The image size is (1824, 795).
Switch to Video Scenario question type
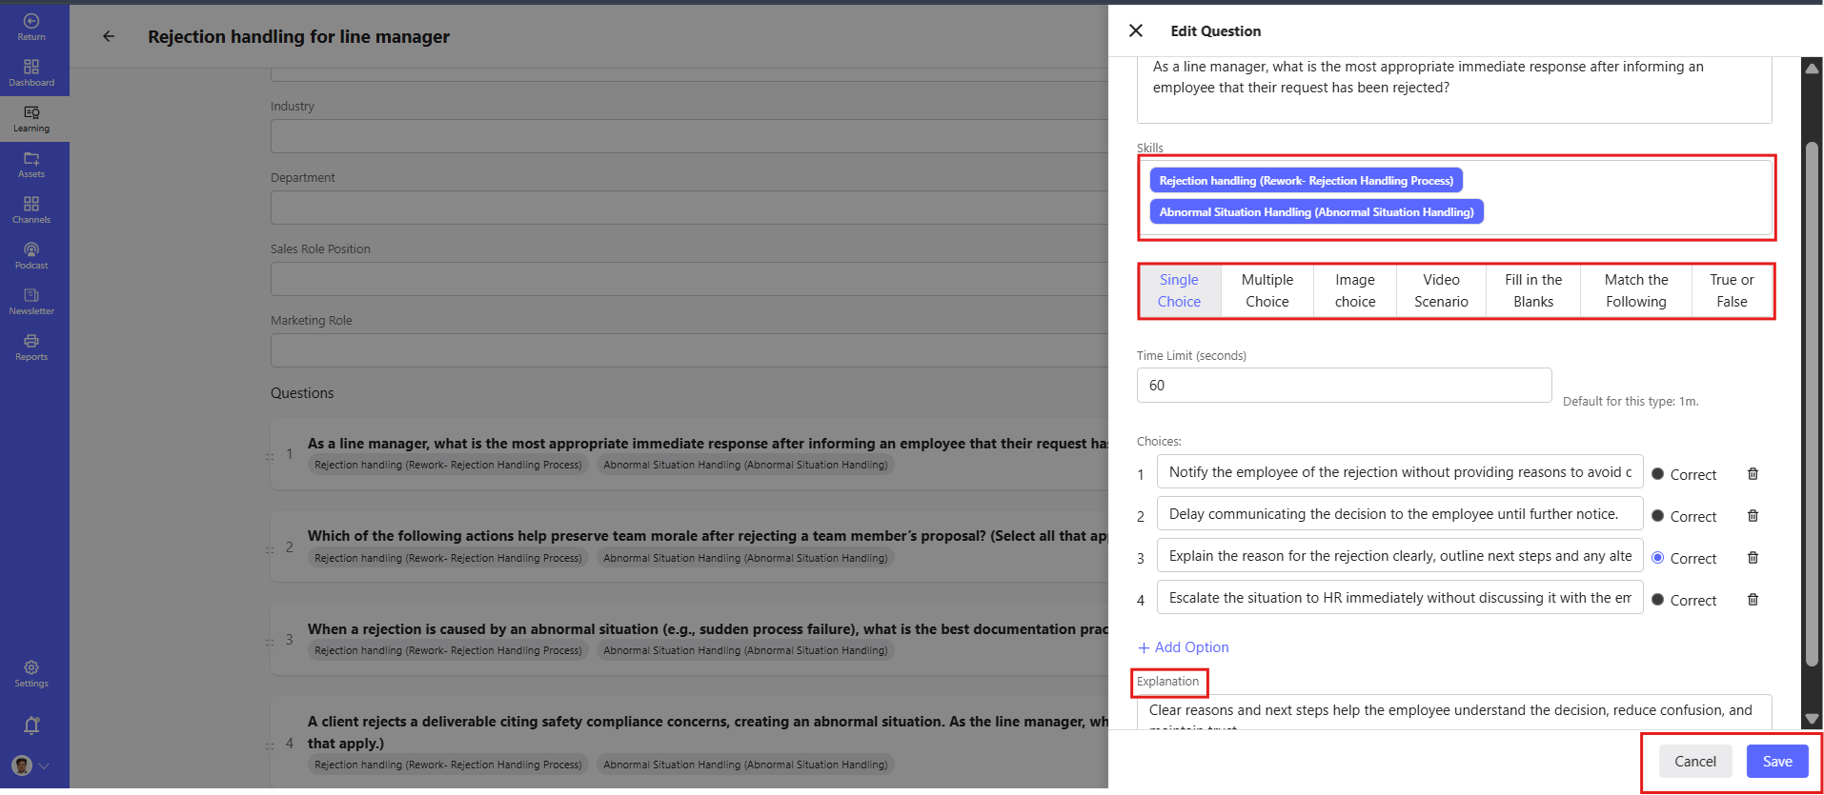[1441, 290]
